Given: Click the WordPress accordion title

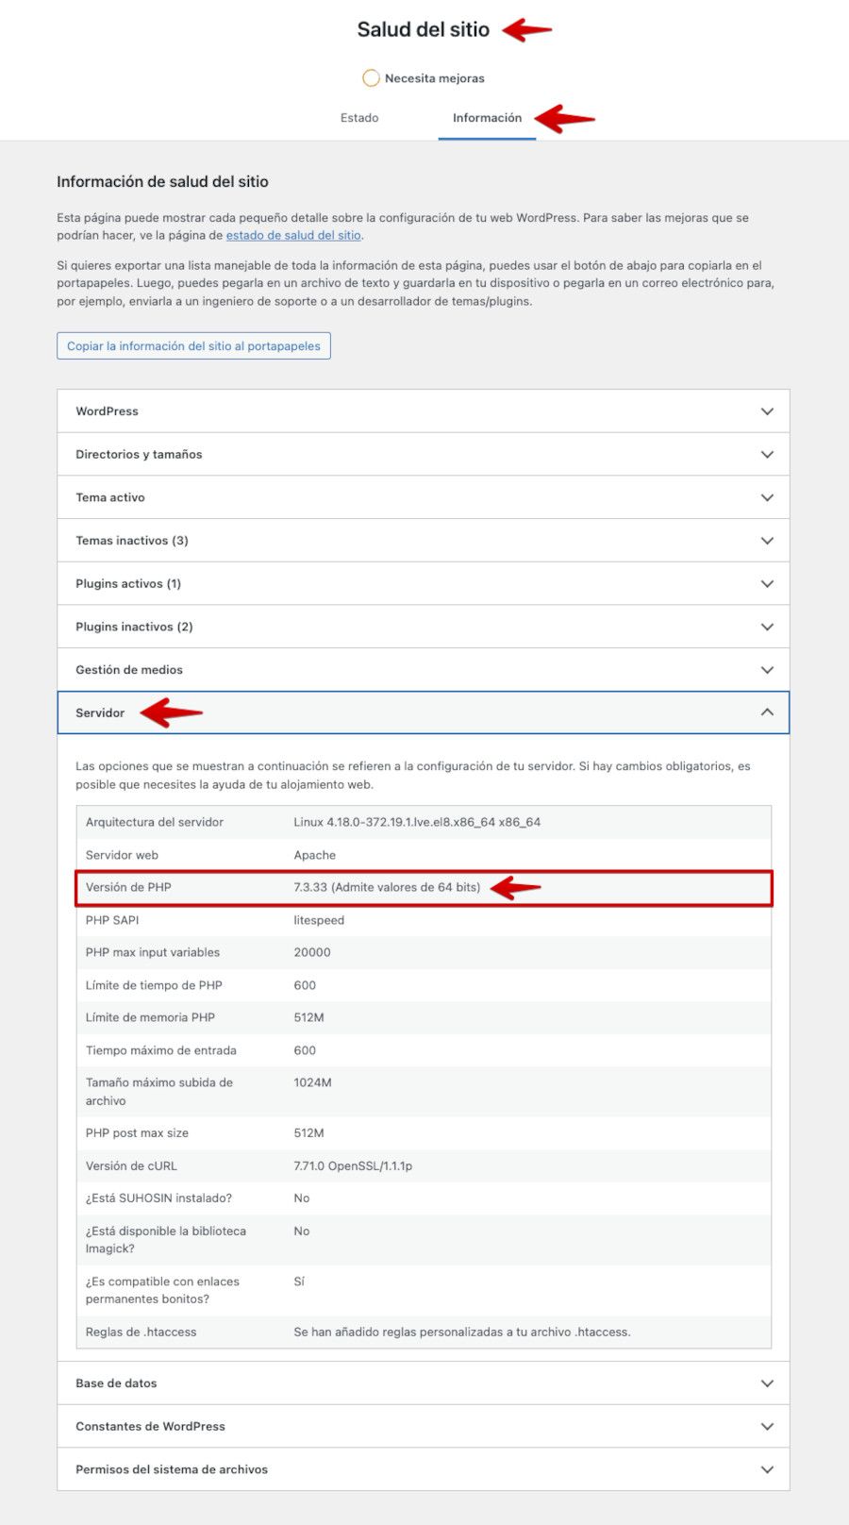Looking at the screenshot, I should (x=107, y=411).
